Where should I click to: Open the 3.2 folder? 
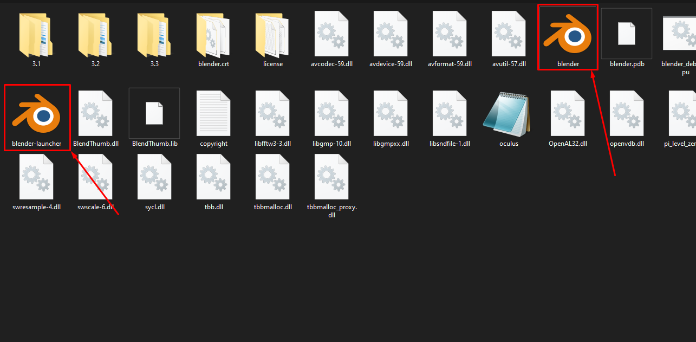click(95, 35)
